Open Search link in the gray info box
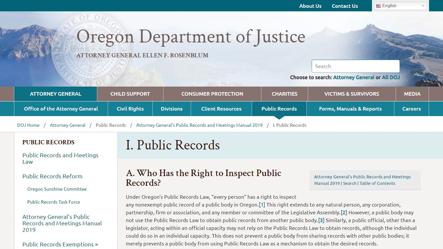The height and width of the screenshot is (249, 443). click(x=350, y=183)
